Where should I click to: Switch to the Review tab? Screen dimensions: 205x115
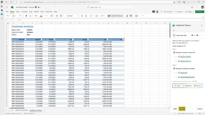[x=36, y=11]
